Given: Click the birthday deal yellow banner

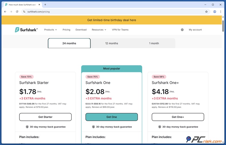Looking at the screenshot, I should (112, 20).
